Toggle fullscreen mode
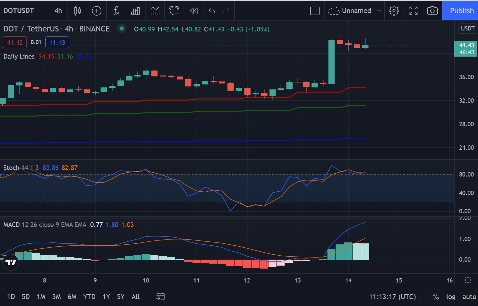478x306 pixels. (413, 11)
